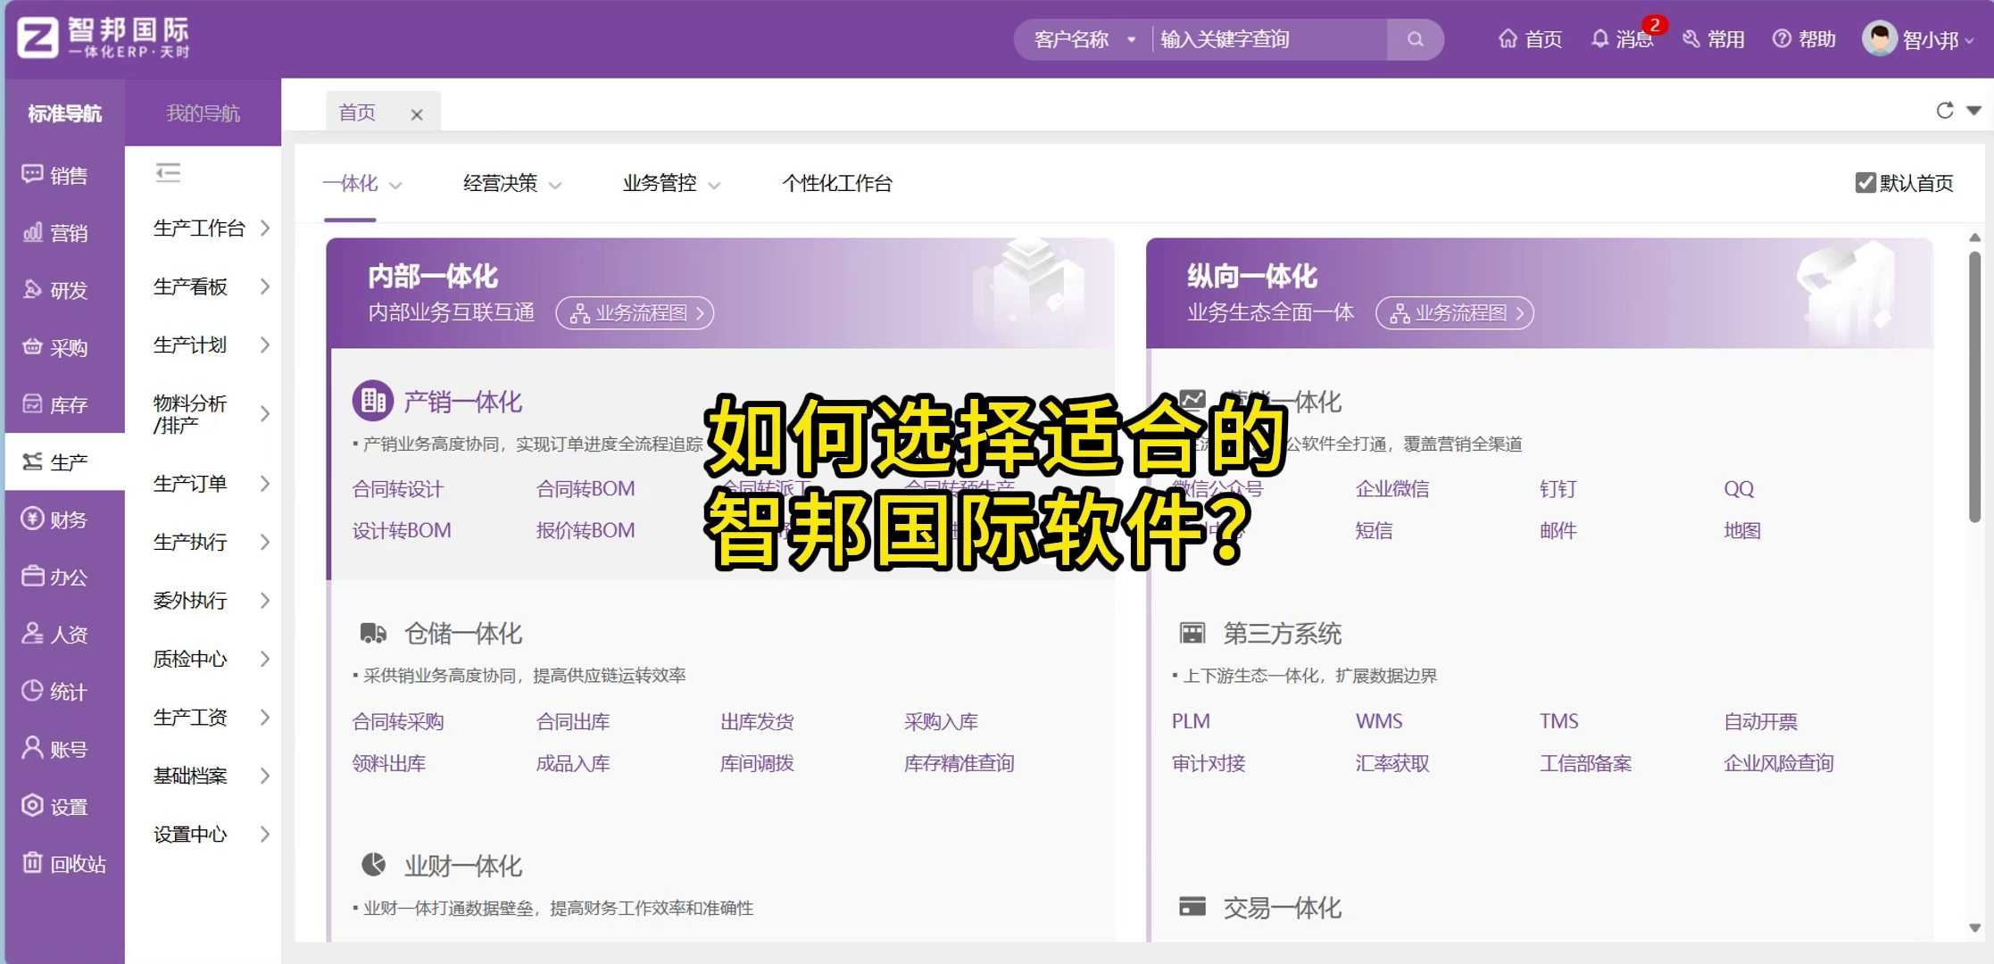Toggle the 默认首页 checkbox
Screen dimensions: 1994x964
[x=1865, y=183]
